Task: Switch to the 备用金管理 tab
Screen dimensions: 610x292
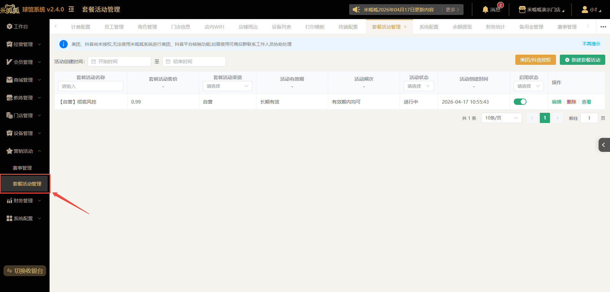Action: pos(531,27)
